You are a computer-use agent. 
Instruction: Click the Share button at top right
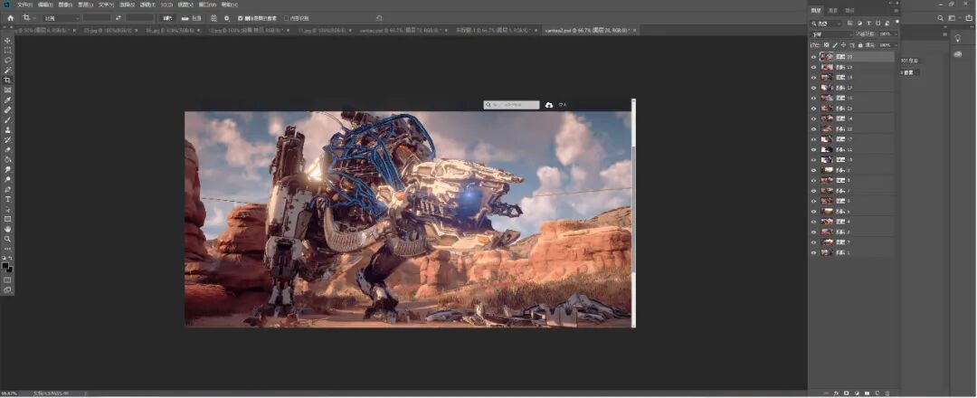tap(969, 18)
